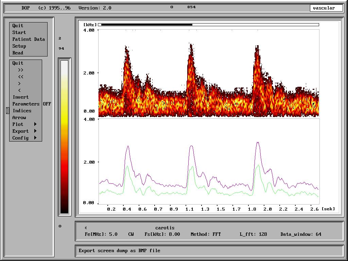Click the black filled progress segment
Screen dimensions: 348x261
point(146,25)
